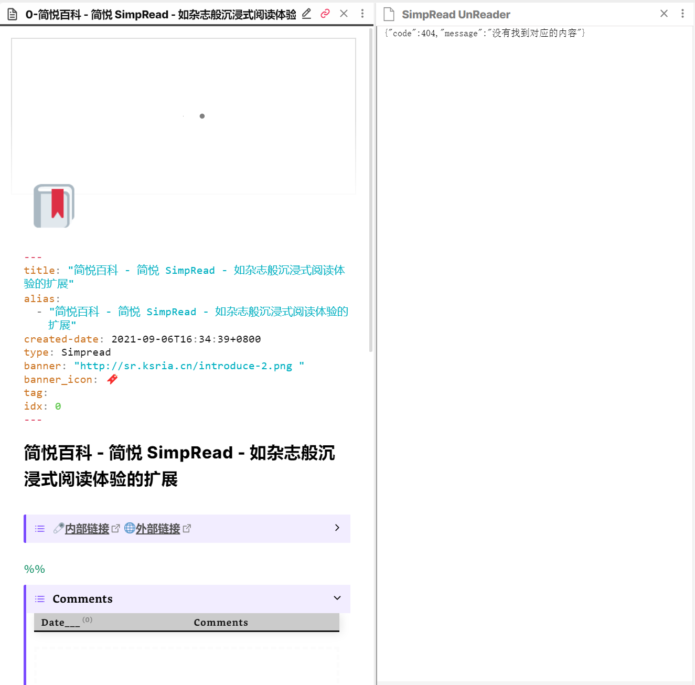Close the SimpRead UnReader pane
Screen dimensions: 695x685
[664, 14]
